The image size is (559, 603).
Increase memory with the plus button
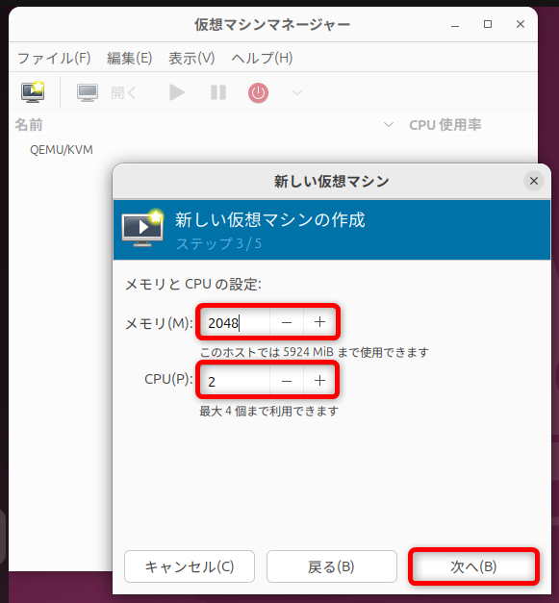319,322
